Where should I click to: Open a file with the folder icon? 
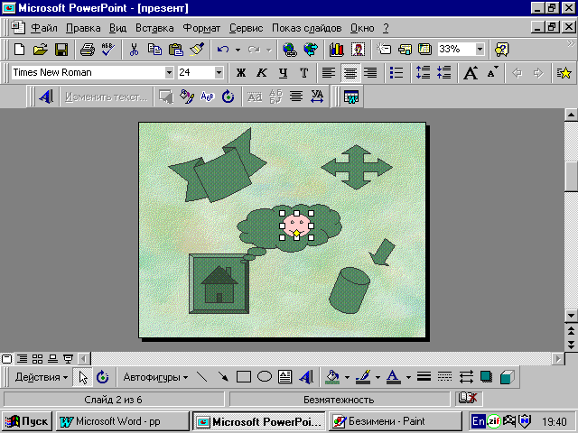tap(40, 49)
